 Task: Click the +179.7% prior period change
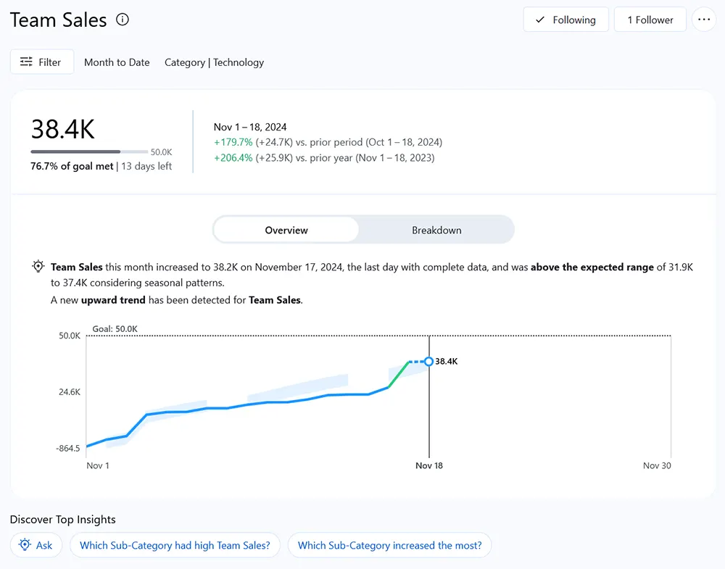pyautogui.click(x=233, y=142)
